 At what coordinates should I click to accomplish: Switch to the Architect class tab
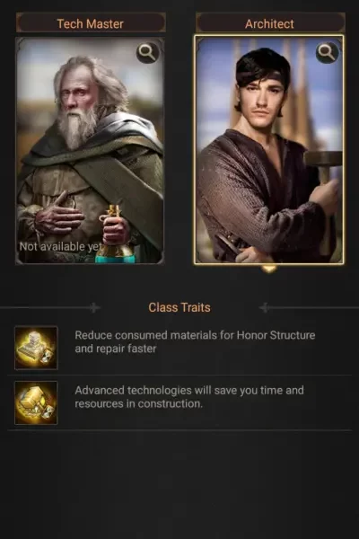(269, 23)
